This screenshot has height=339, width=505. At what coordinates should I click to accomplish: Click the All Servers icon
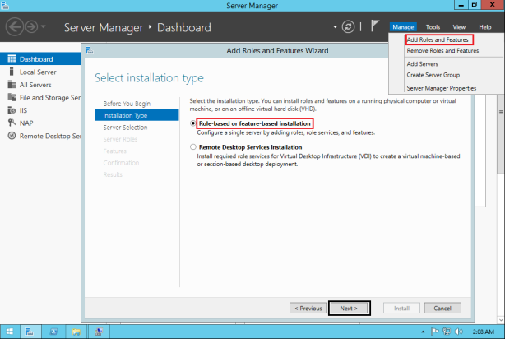(12, 85)
